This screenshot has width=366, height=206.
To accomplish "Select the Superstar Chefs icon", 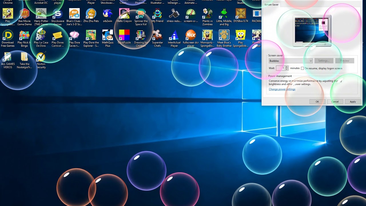I will coord(157,38).
